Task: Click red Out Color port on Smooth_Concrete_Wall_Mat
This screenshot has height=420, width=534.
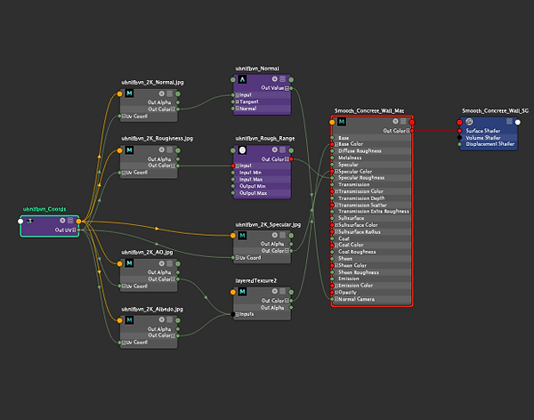Action: click(x=412, y=131)
